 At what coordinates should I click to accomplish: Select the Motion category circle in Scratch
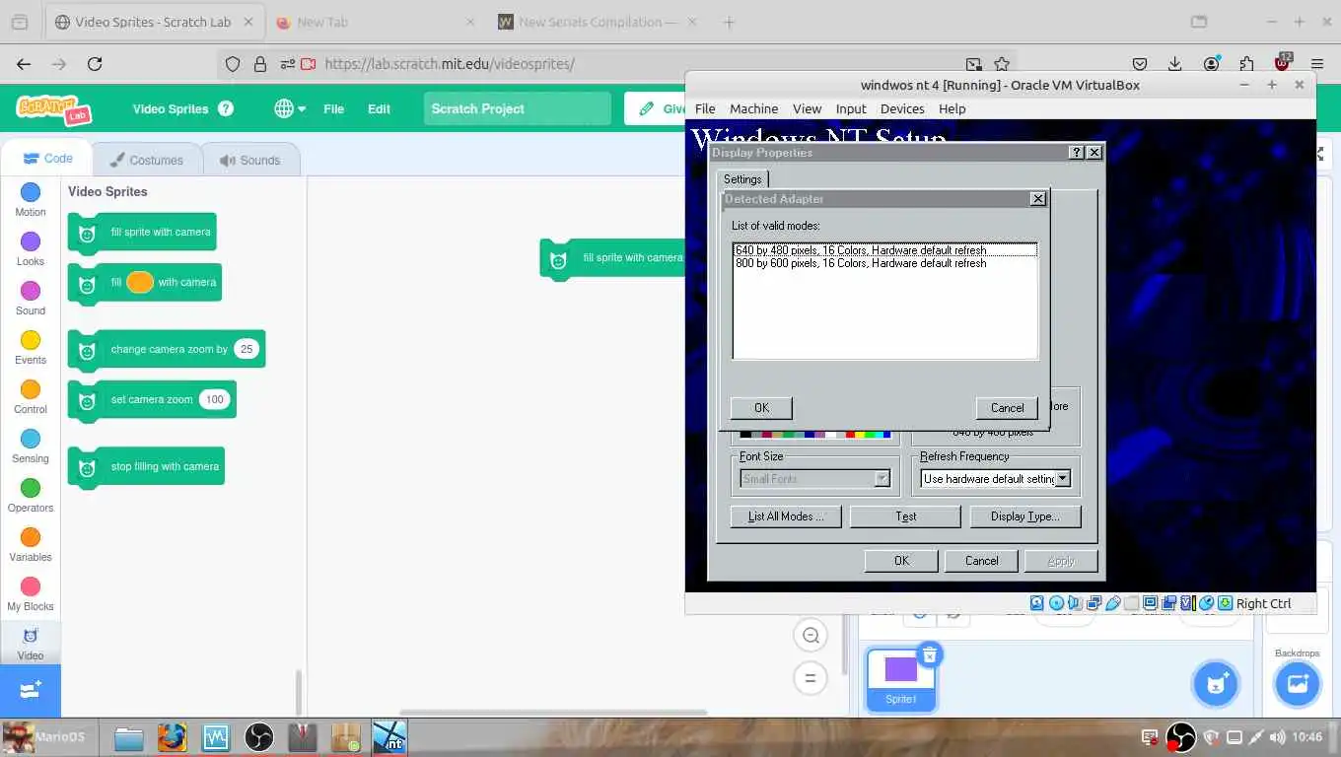[x=31, y=192]
